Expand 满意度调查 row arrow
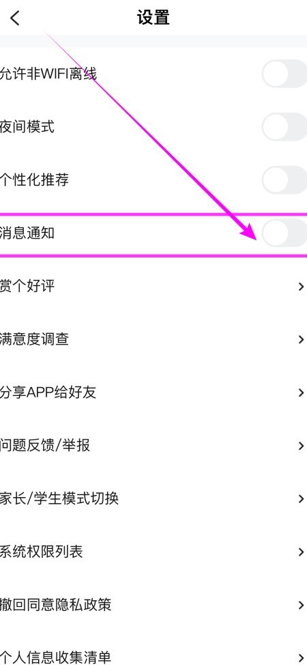This screenshot has height=665, width=307. [x=301, y=340]
